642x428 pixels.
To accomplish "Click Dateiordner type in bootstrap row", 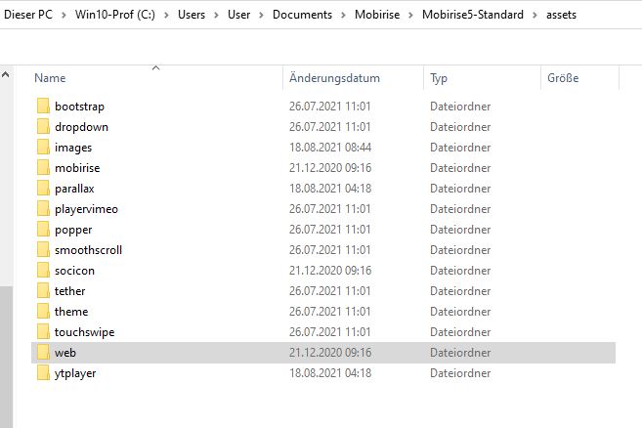I will [460, 107].
